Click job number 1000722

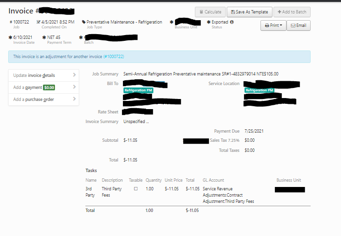[21, 22]
